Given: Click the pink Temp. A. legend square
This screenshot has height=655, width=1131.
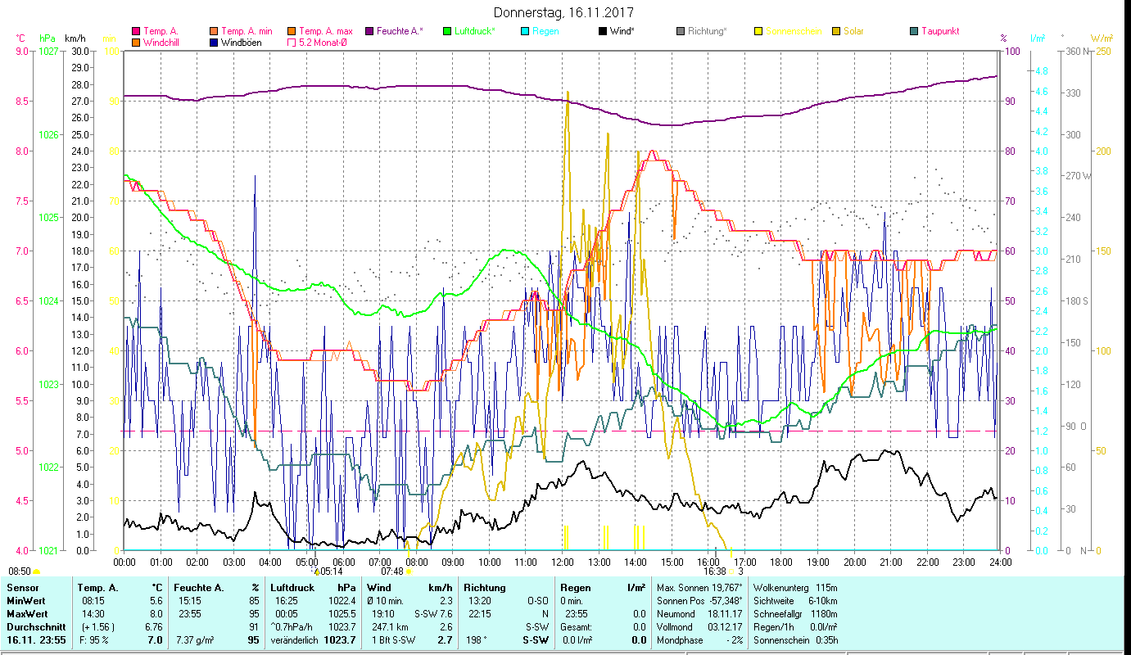Looking at the screenshot, I should (136, 32).
